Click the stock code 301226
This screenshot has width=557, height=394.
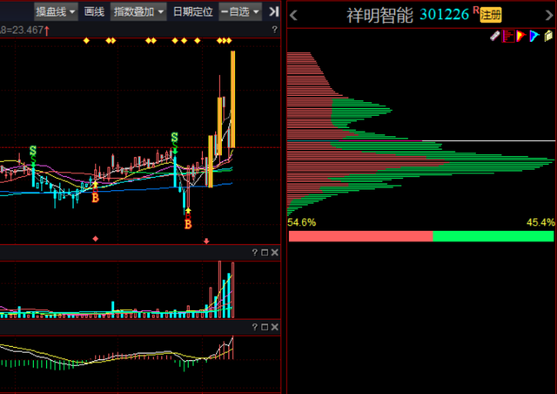pos(444,15)
